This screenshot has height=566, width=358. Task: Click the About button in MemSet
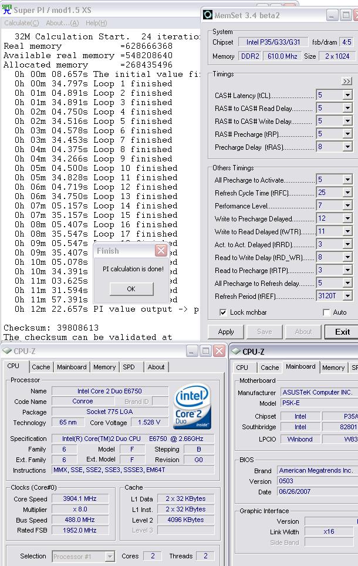click(303, 332)
